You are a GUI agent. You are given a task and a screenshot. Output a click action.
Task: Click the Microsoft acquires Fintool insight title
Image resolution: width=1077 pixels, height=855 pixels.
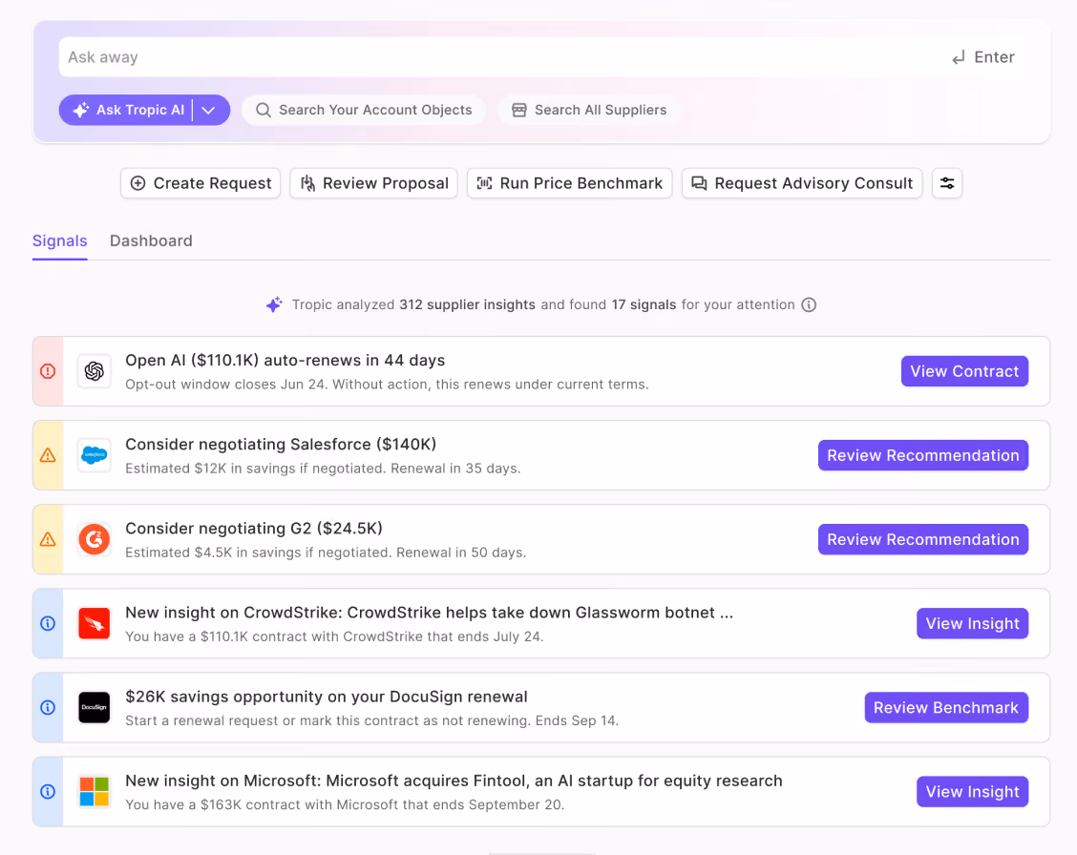click(x=454, y=781)
